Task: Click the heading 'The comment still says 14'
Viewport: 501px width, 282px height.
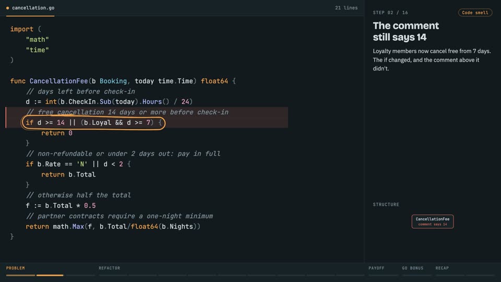Action: coord(406,31)
